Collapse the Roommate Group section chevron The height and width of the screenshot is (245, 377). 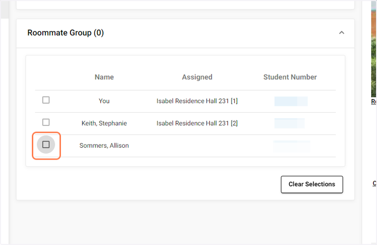pyautogui.click(x=342, y=33)
